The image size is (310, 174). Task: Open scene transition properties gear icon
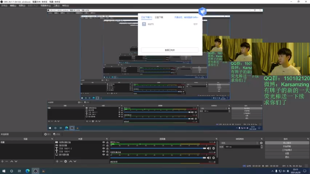tap(261, 143)
